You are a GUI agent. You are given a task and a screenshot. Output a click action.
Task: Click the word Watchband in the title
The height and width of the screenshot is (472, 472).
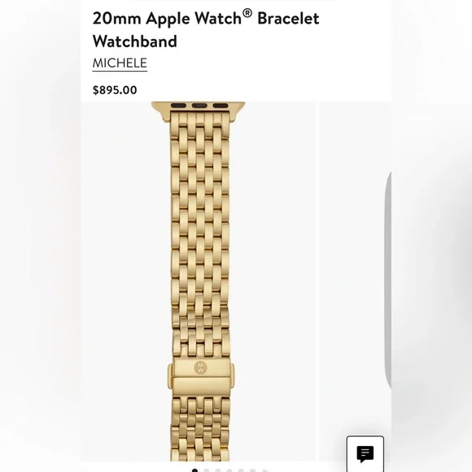134,42
